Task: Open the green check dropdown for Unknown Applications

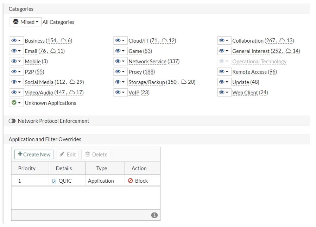Action: coord(17,103)
